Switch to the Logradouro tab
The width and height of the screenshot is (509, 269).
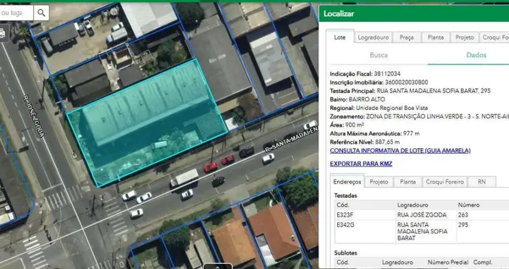coord(373,37)
